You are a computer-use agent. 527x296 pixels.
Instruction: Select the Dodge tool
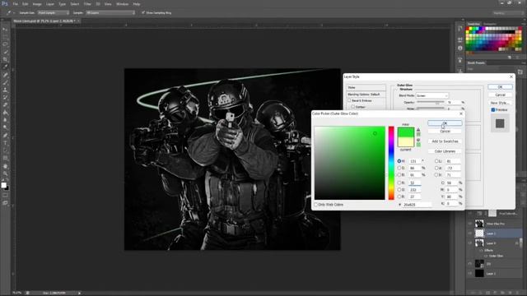[5, 127]
